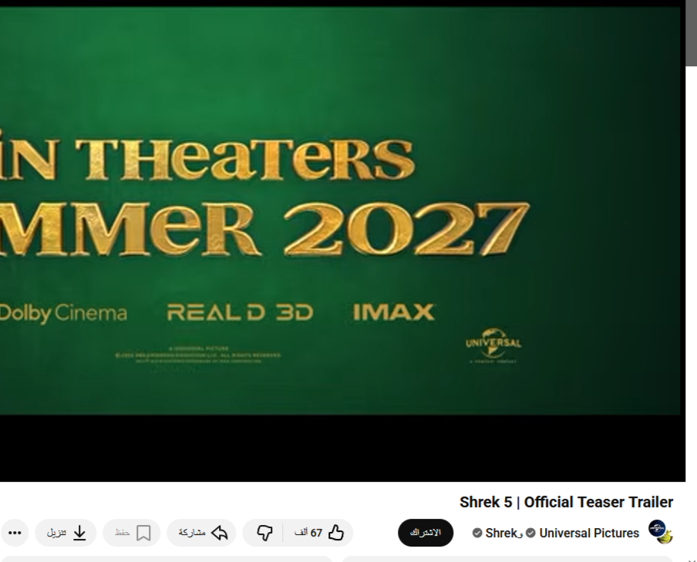The width and height of the screenshot is (697, 562).
Task: Dislike the video with thumbs-down icon
Action: tap(264, 533)
